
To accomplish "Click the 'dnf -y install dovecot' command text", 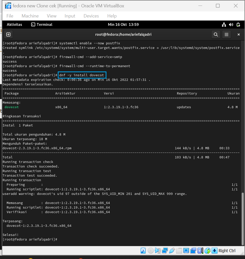I will click(x=82, y=75).
